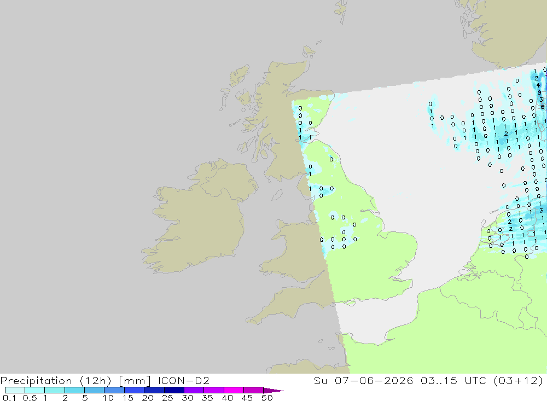Image resolution: width=547 pixels, height=401 pixels.
Task: Click the legend label "25"
Action: tap(168, 398)
